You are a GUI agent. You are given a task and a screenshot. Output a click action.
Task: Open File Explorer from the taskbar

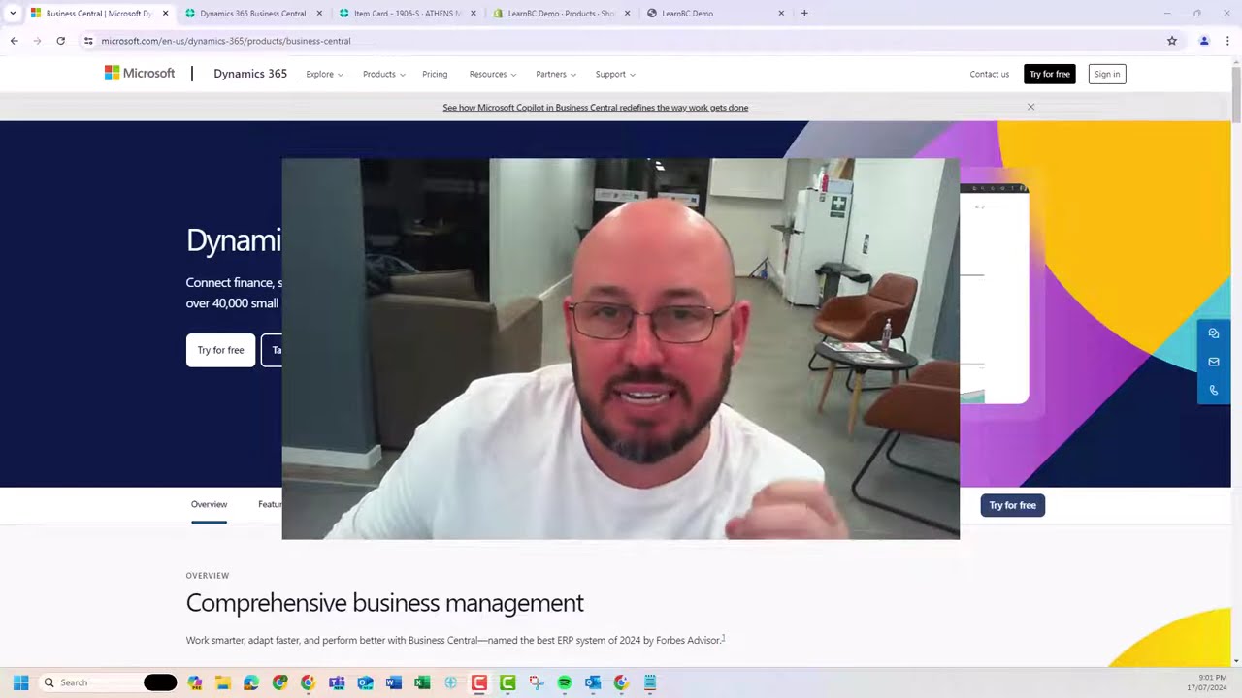pyautogui.click(x=223, y=682)
